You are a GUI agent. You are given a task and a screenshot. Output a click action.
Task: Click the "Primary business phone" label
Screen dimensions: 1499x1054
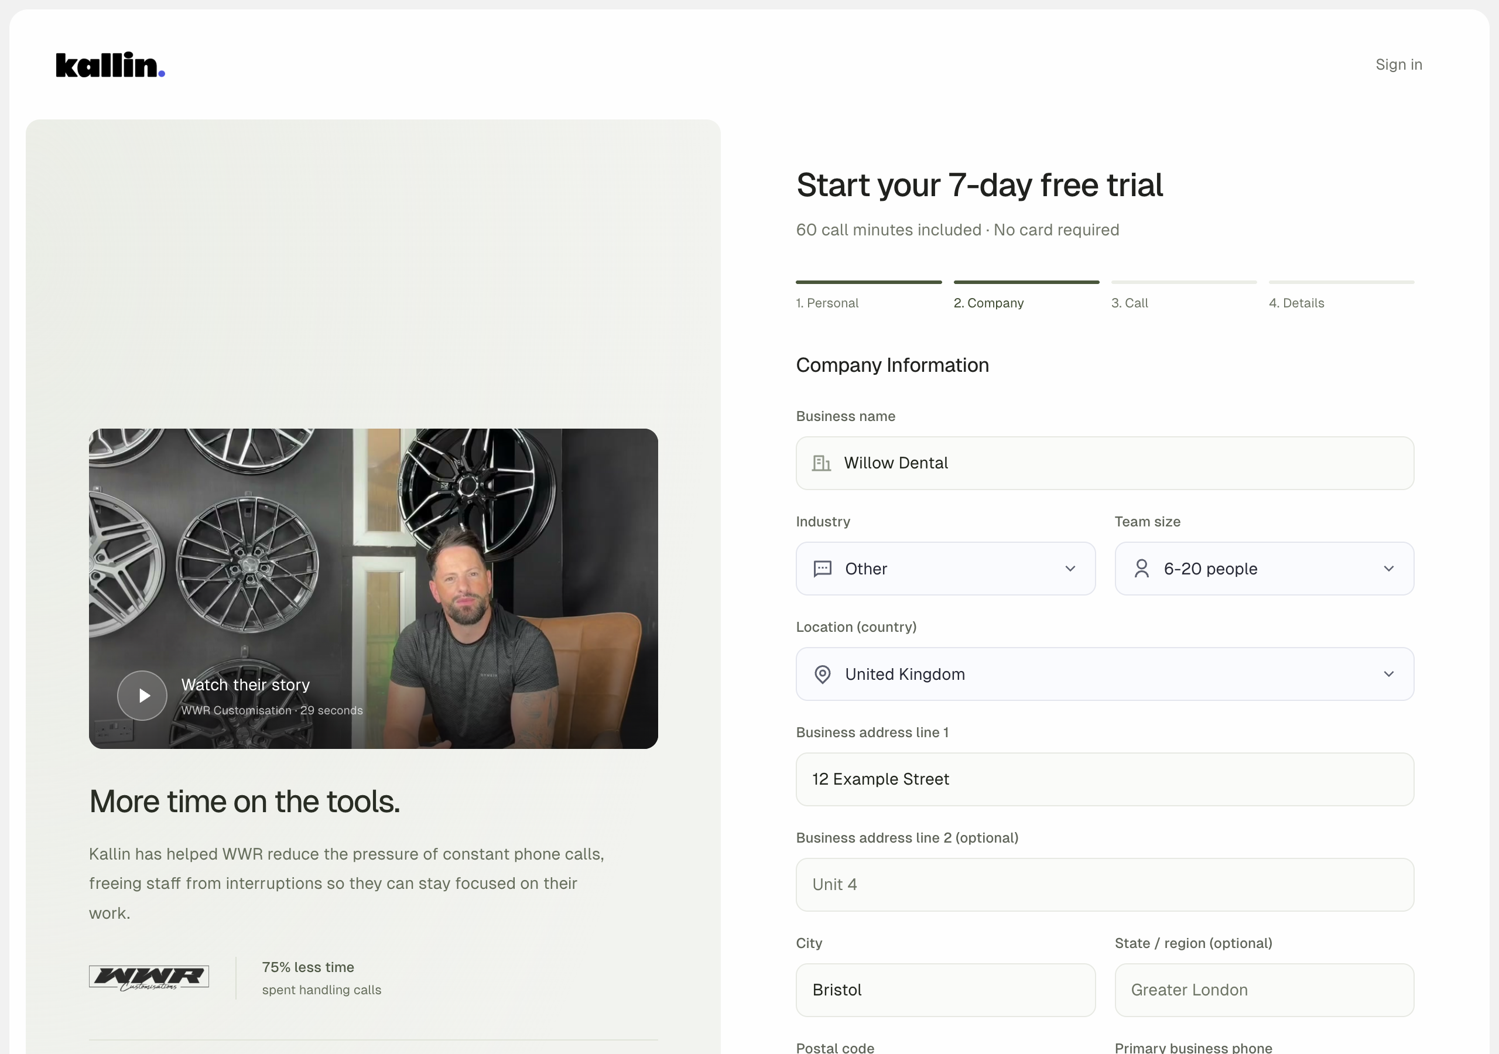(x=1193, y=1048)
